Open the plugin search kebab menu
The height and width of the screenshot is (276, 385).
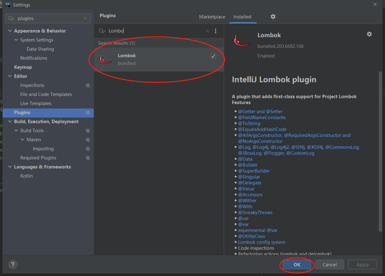tap(216, 31)
